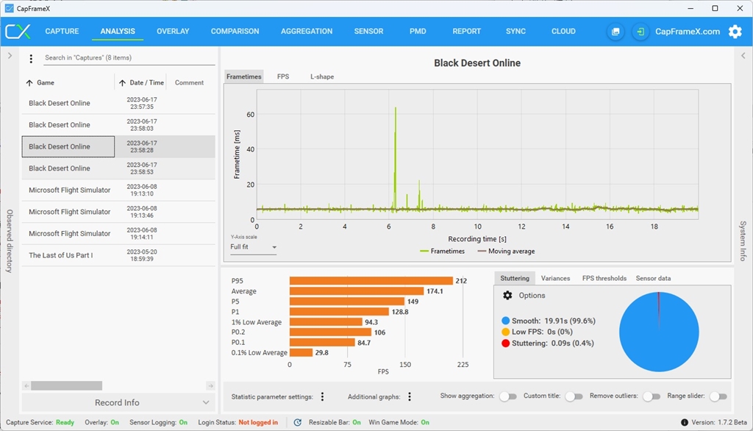Open the Variances tab
Screen dimensions: 753x431
(x=555, y=278)
